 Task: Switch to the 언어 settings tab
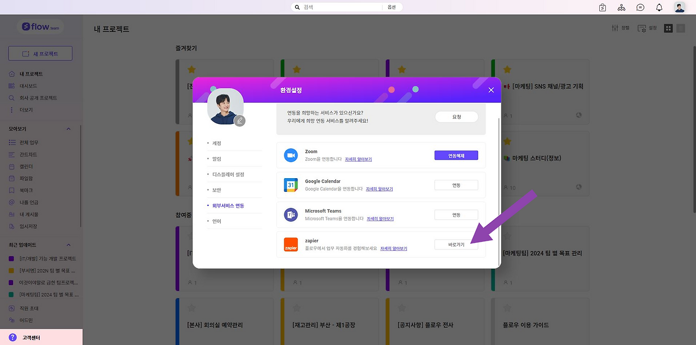click(x=216, y=221)
